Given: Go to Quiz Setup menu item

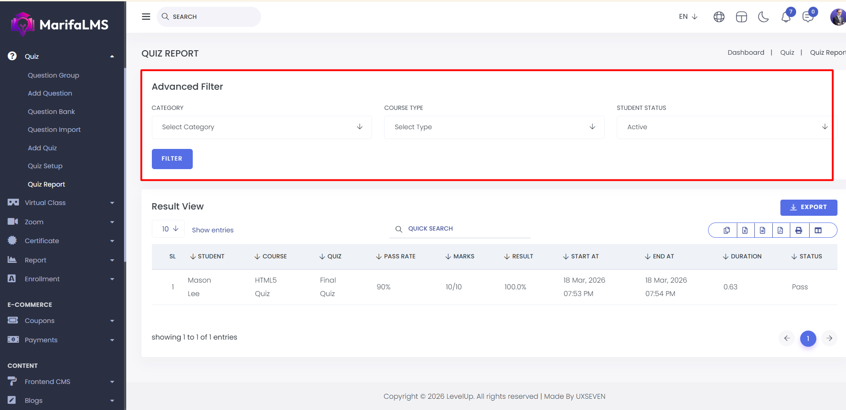Looking at the screenshot, I should (45, 166).
